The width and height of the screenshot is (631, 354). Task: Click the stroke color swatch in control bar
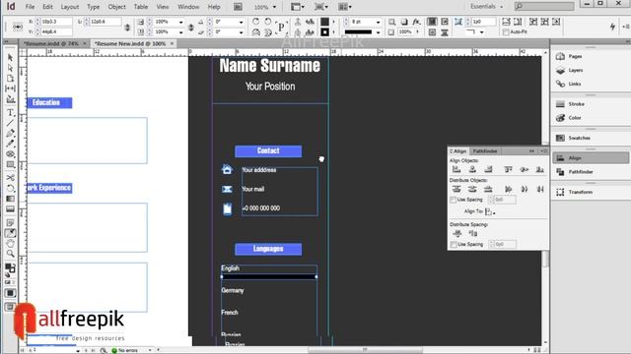[x=324, y=32]
